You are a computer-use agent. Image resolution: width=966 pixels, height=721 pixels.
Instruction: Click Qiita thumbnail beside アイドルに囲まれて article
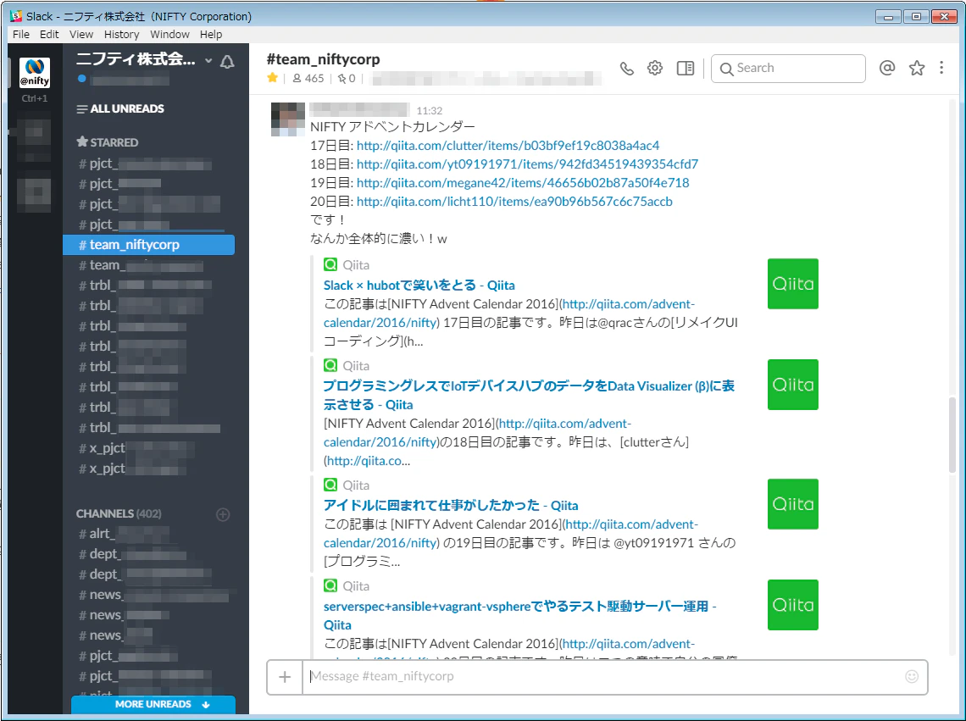[793, 504]
